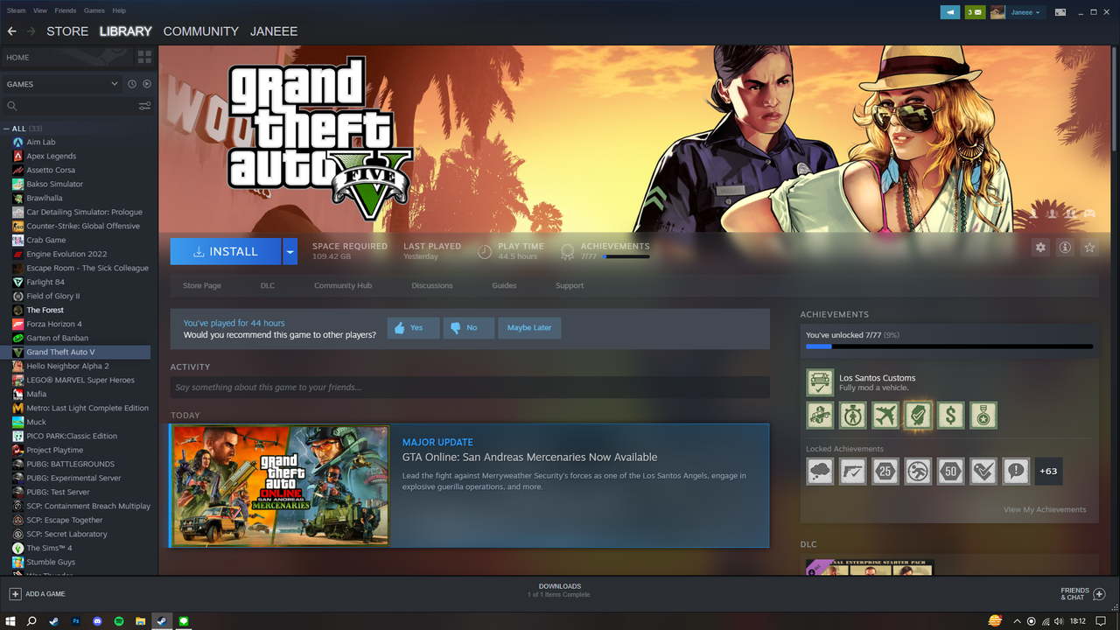Go back with the left arrow
Viewport: 1120px width, 630px height.
[11, 31]
